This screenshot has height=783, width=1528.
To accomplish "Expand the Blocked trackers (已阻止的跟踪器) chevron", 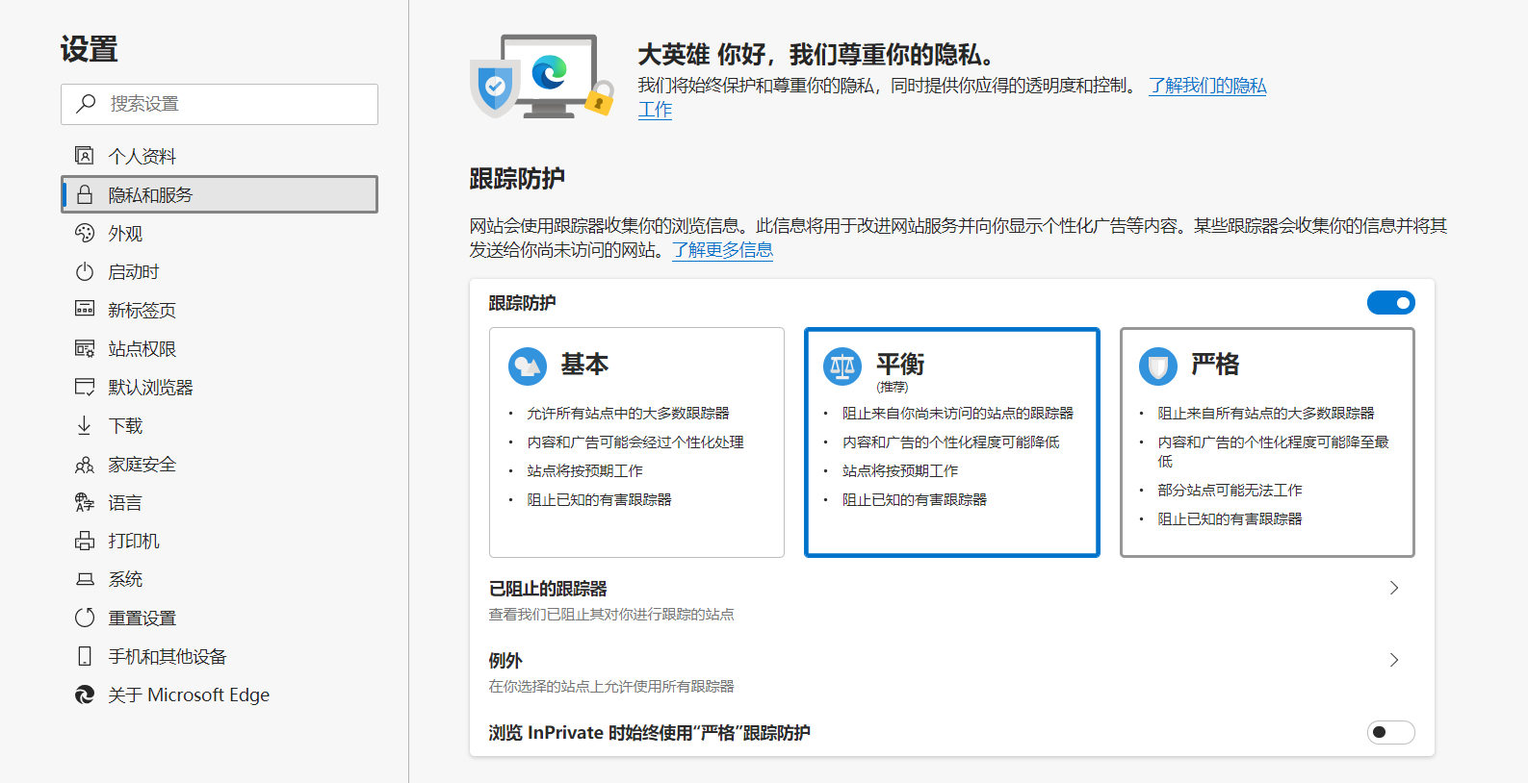I will pos(1393,588).
